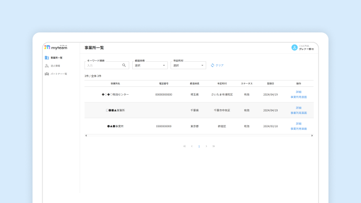Open 事業所用画面 for ◆◇◆◇物流センター
The height and width of the screenshot is (203, 361).
pos(299,97)
